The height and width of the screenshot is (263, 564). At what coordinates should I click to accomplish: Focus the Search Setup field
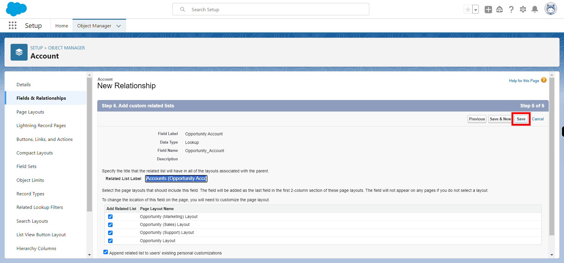click(271, 9)
